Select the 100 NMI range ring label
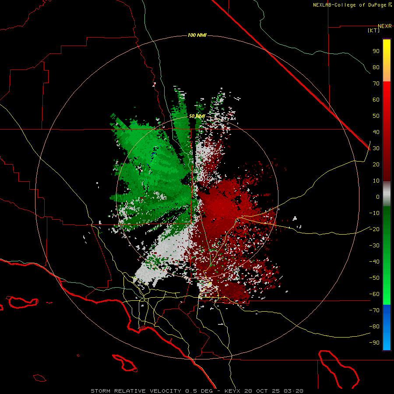This screenshot has height=394, width=394. pyautogui.click(x=197, y=35)
